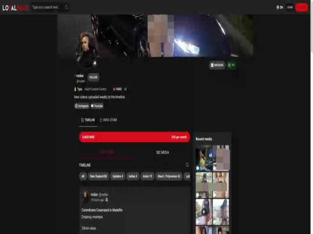Image resolution: width=313 pixels, height=234 pixels.
Task: Switch to the Video Store tab
Action: 108,120
